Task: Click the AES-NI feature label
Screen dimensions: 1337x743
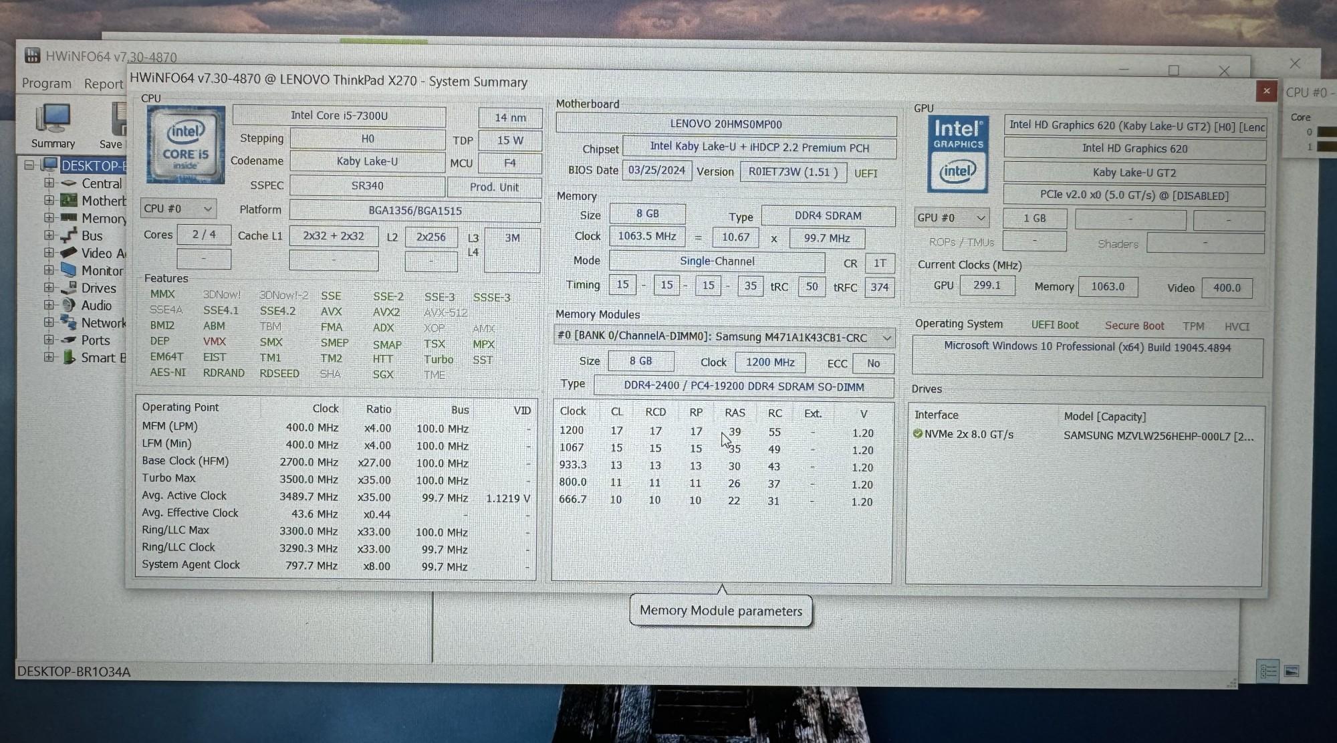Action: point(168,373)
